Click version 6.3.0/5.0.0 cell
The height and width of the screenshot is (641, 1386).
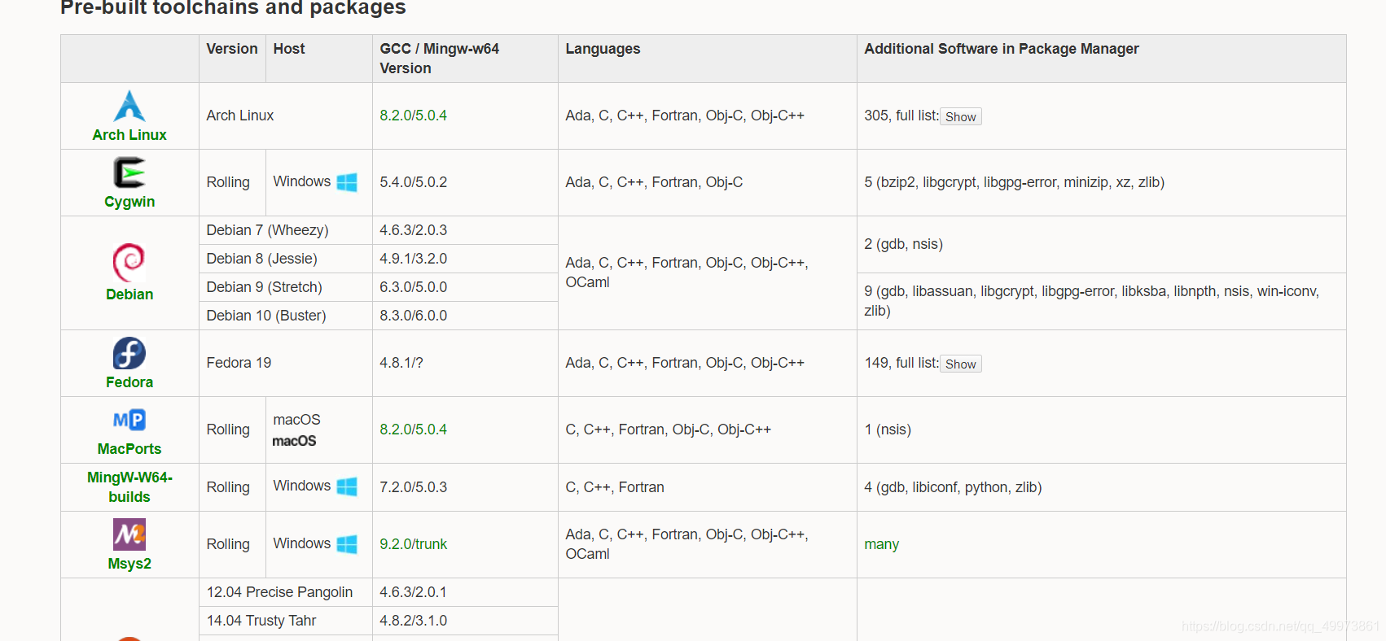coord(465,287)
